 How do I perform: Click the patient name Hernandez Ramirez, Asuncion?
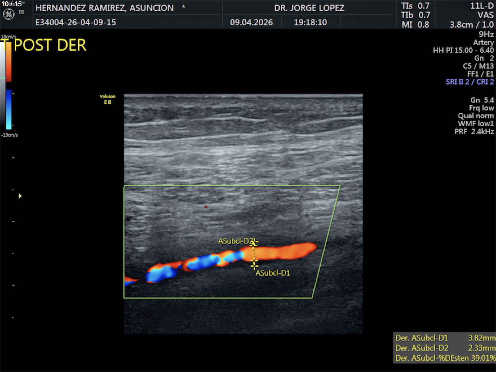[104, 8]
